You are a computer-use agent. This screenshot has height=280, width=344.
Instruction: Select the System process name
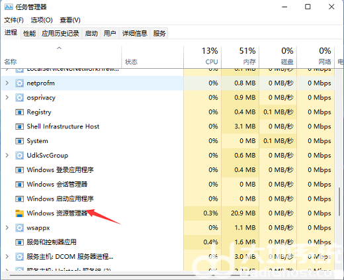click(37, 141)
